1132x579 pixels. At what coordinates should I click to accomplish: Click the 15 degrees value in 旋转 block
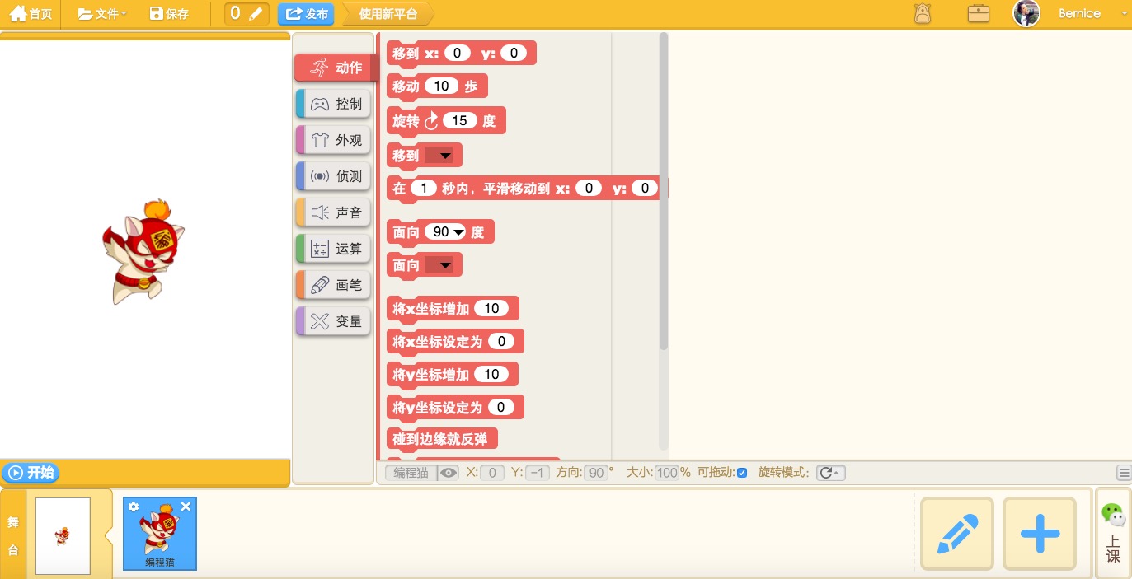pyautogui.click(x=460, y=121)
